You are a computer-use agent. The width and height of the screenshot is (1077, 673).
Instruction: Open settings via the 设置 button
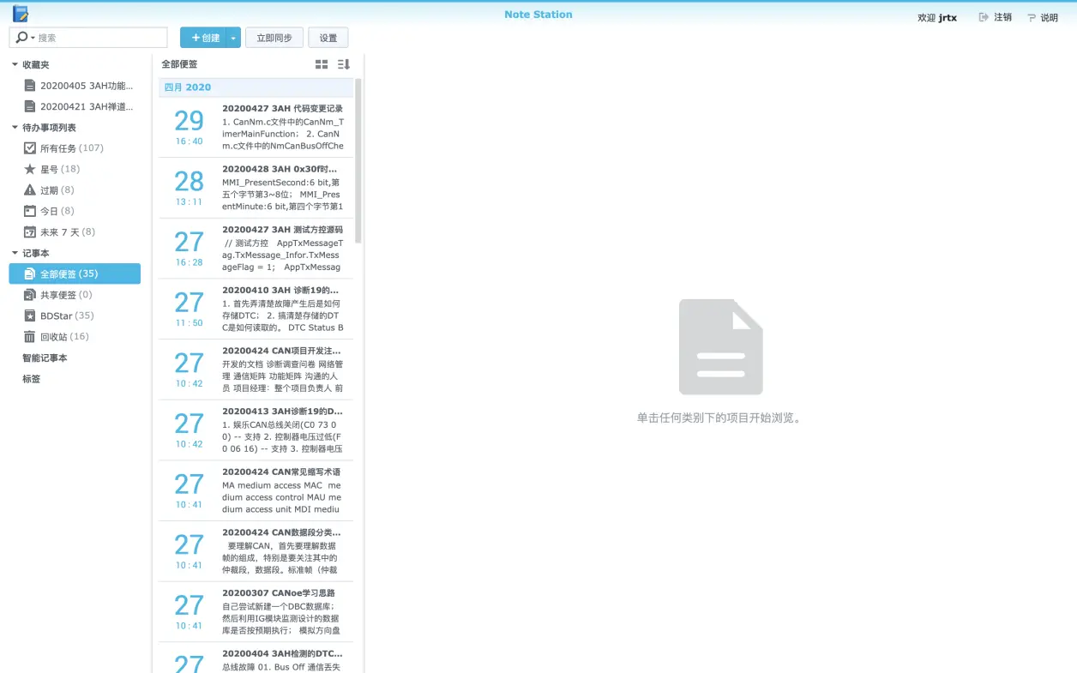[x=327, y=38]
